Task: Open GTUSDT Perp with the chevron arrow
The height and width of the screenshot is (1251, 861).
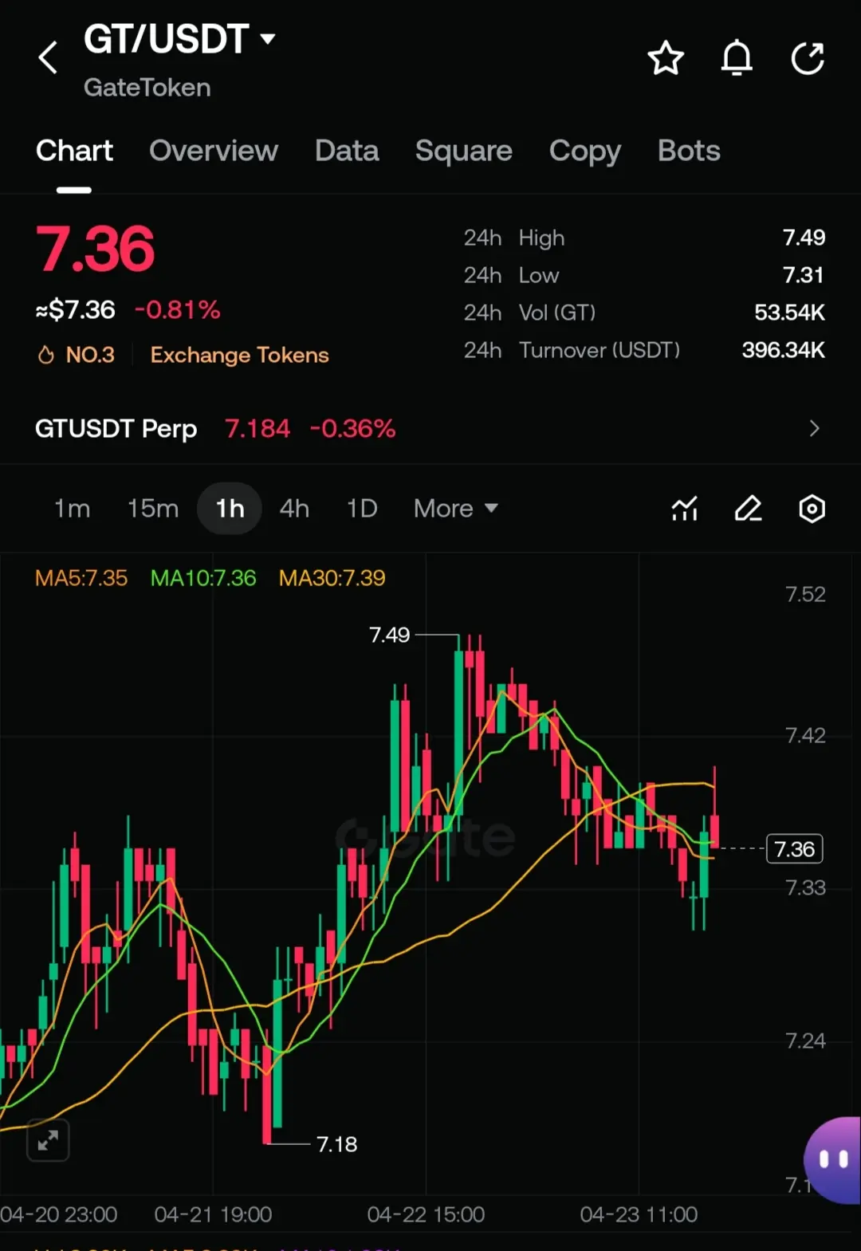Action: pos(814,429)
